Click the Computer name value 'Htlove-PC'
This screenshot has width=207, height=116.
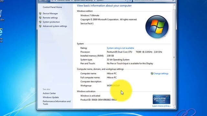(x=112, y=73)
